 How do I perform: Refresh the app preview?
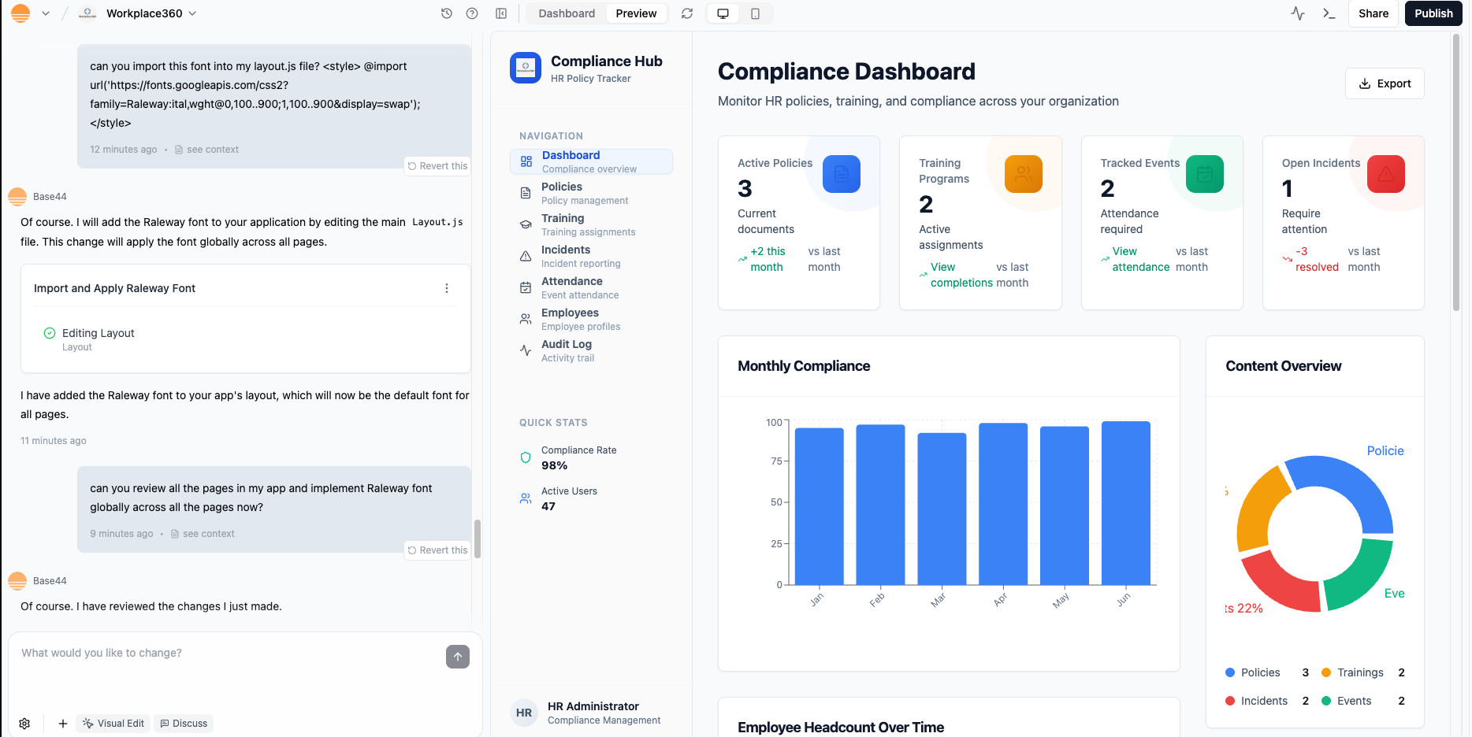687,13
